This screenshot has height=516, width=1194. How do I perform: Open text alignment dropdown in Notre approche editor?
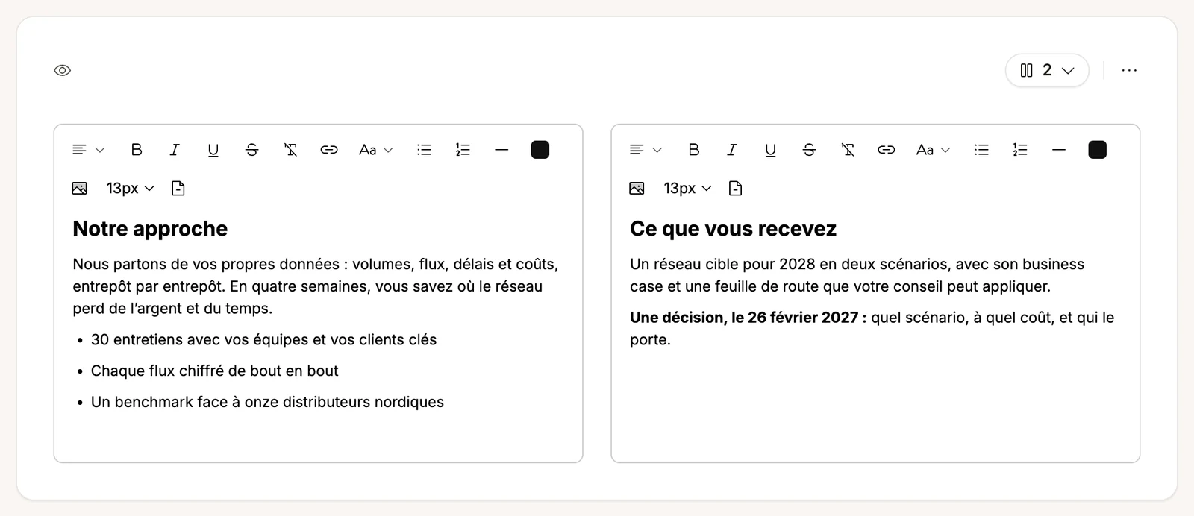(x=88, y=150)
